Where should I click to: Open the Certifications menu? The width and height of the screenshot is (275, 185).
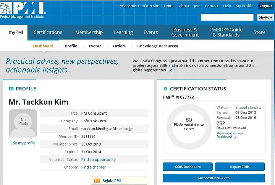(48, 32)
